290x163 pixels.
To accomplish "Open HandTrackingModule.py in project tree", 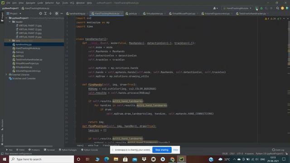I will point(26,48).
